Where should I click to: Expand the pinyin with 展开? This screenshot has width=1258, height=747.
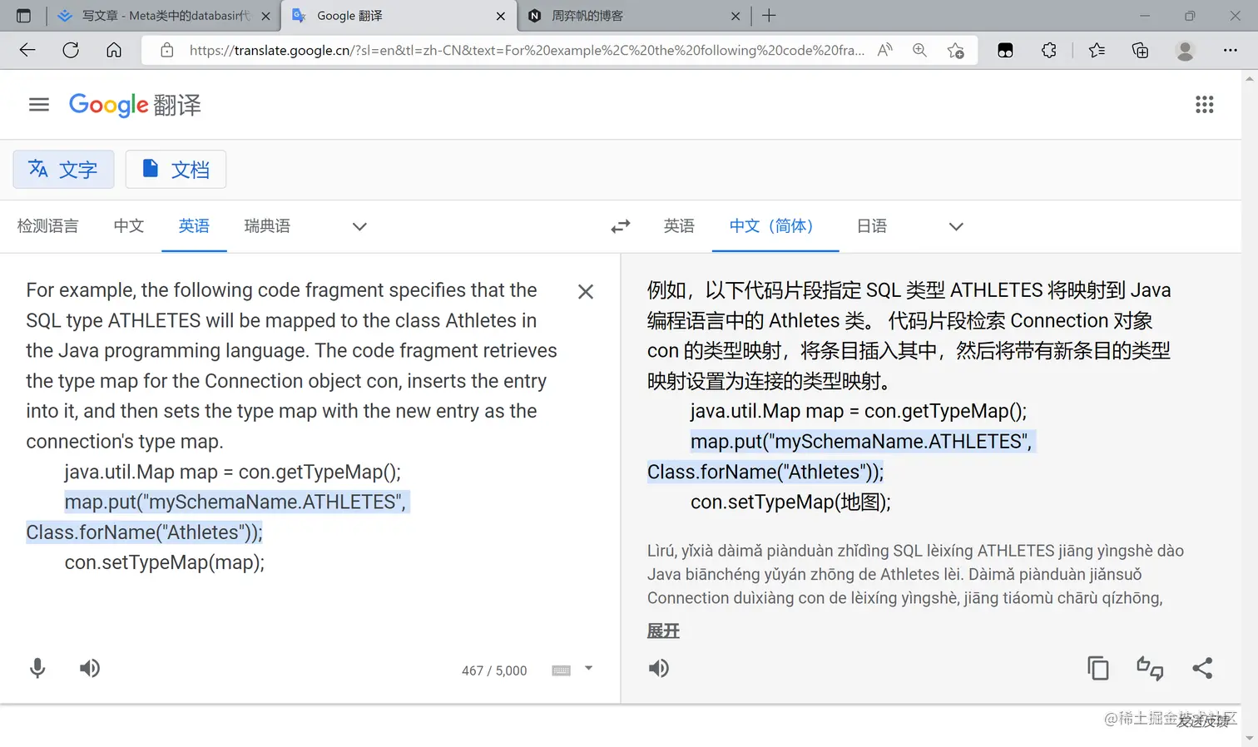663,631
